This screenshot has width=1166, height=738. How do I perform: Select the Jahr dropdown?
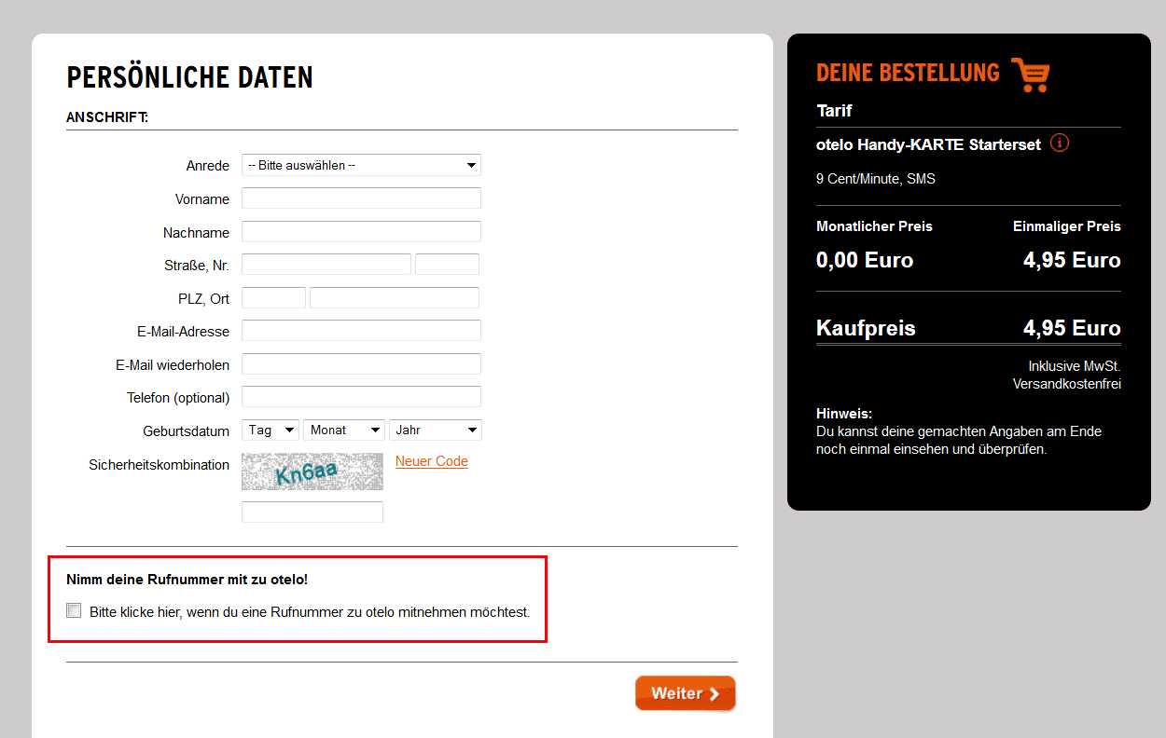coord(436,430)
